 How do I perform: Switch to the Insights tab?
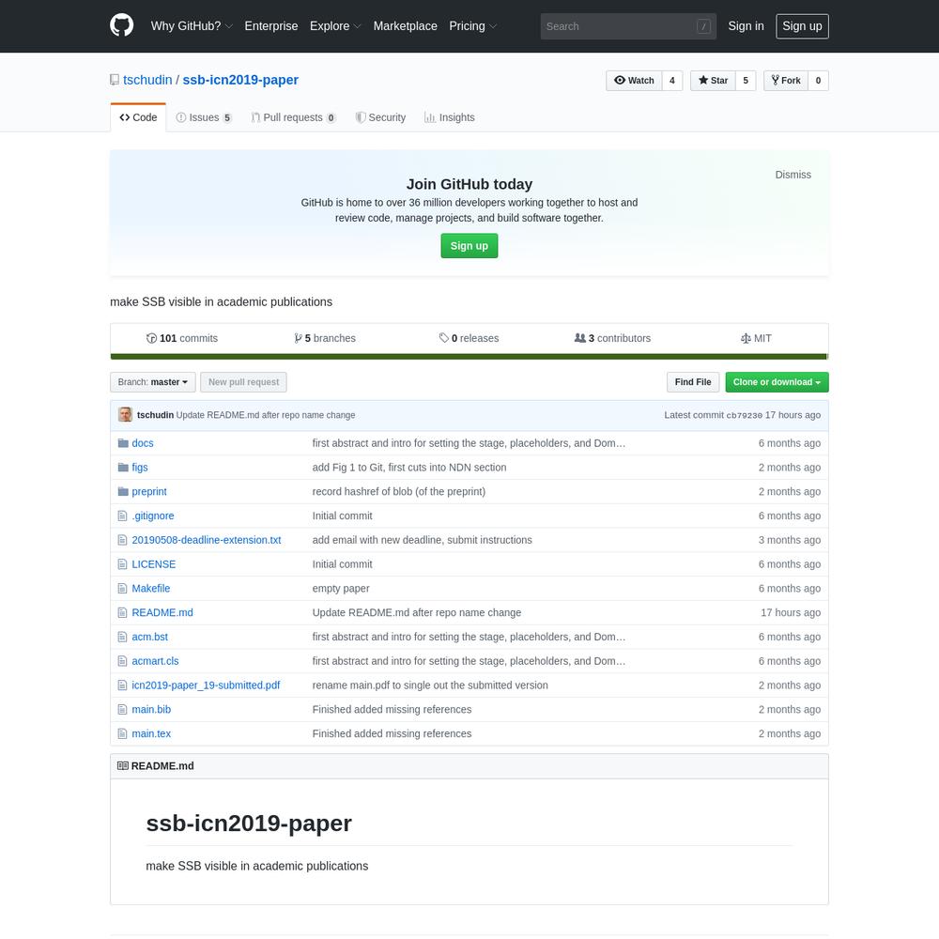(x=449, y=117)
